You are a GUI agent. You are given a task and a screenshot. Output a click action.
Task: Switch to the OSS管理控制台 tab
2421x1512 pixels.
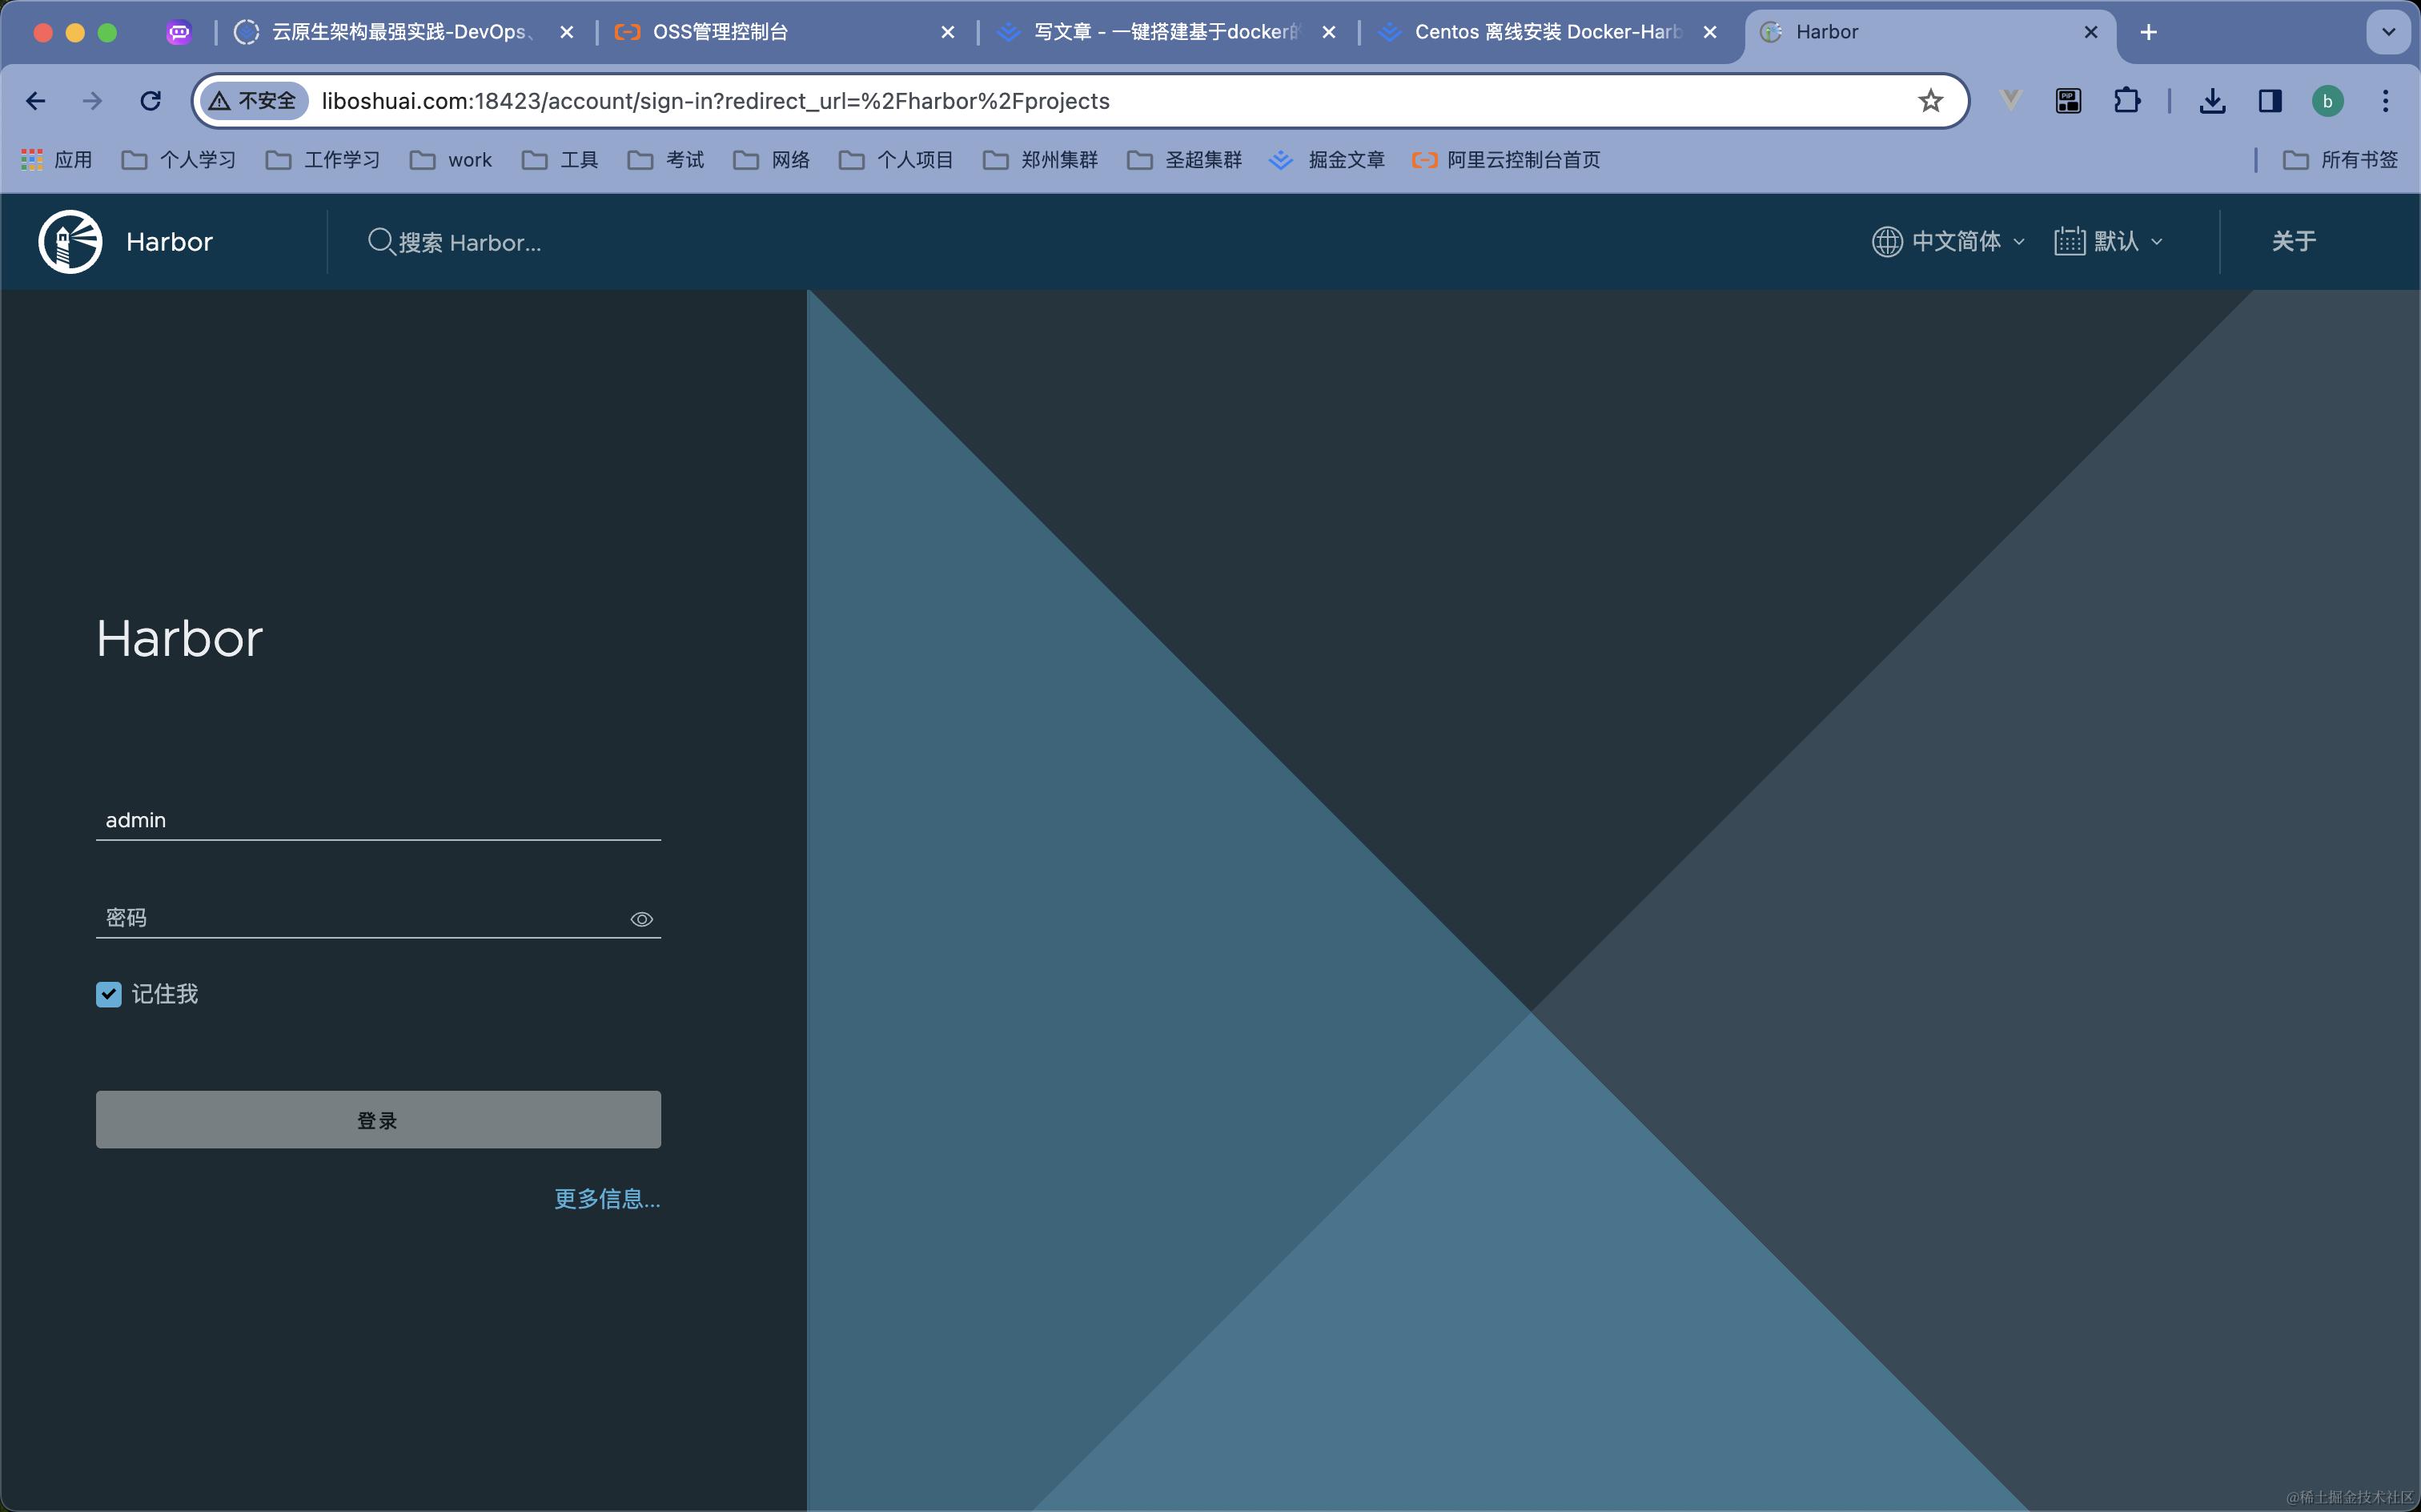pyautogui.click(x=720, y=32)
